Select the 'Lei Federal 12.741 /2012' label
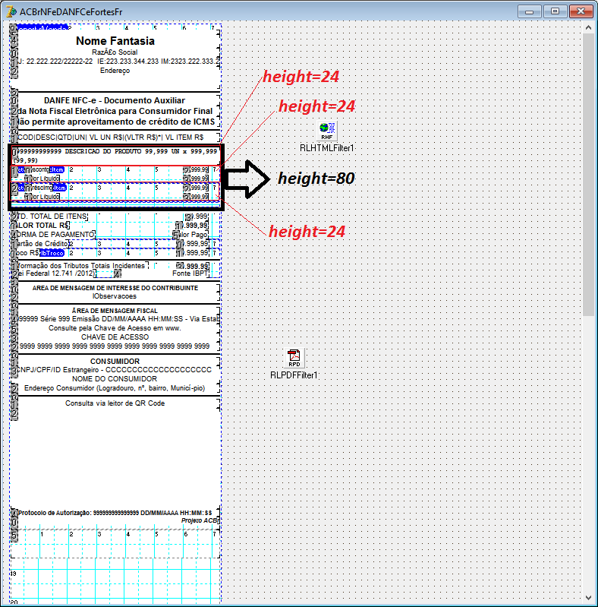598x607 pixels. tap(56, 273)
